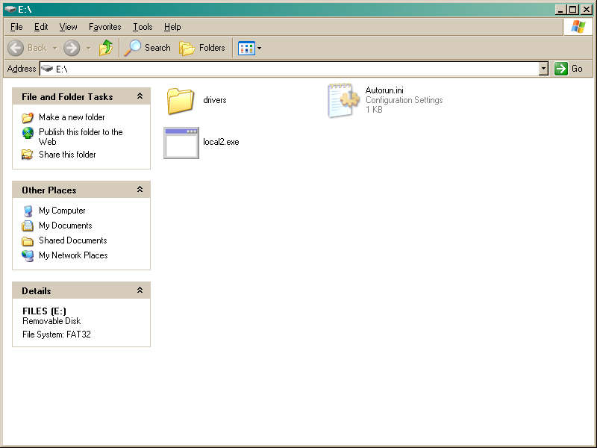597x448 pixels.
Task: Click the Back arrow icon
Action: [x=16, y=48]
